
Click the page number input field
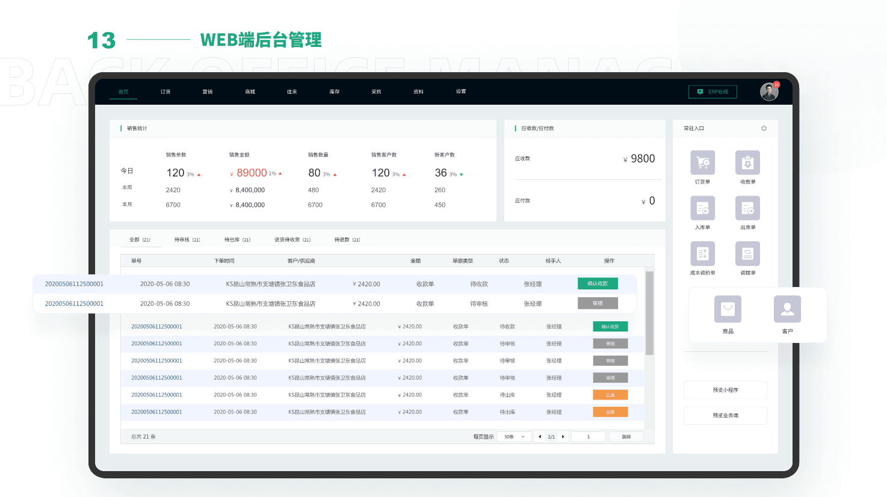(x=588, y=437)
